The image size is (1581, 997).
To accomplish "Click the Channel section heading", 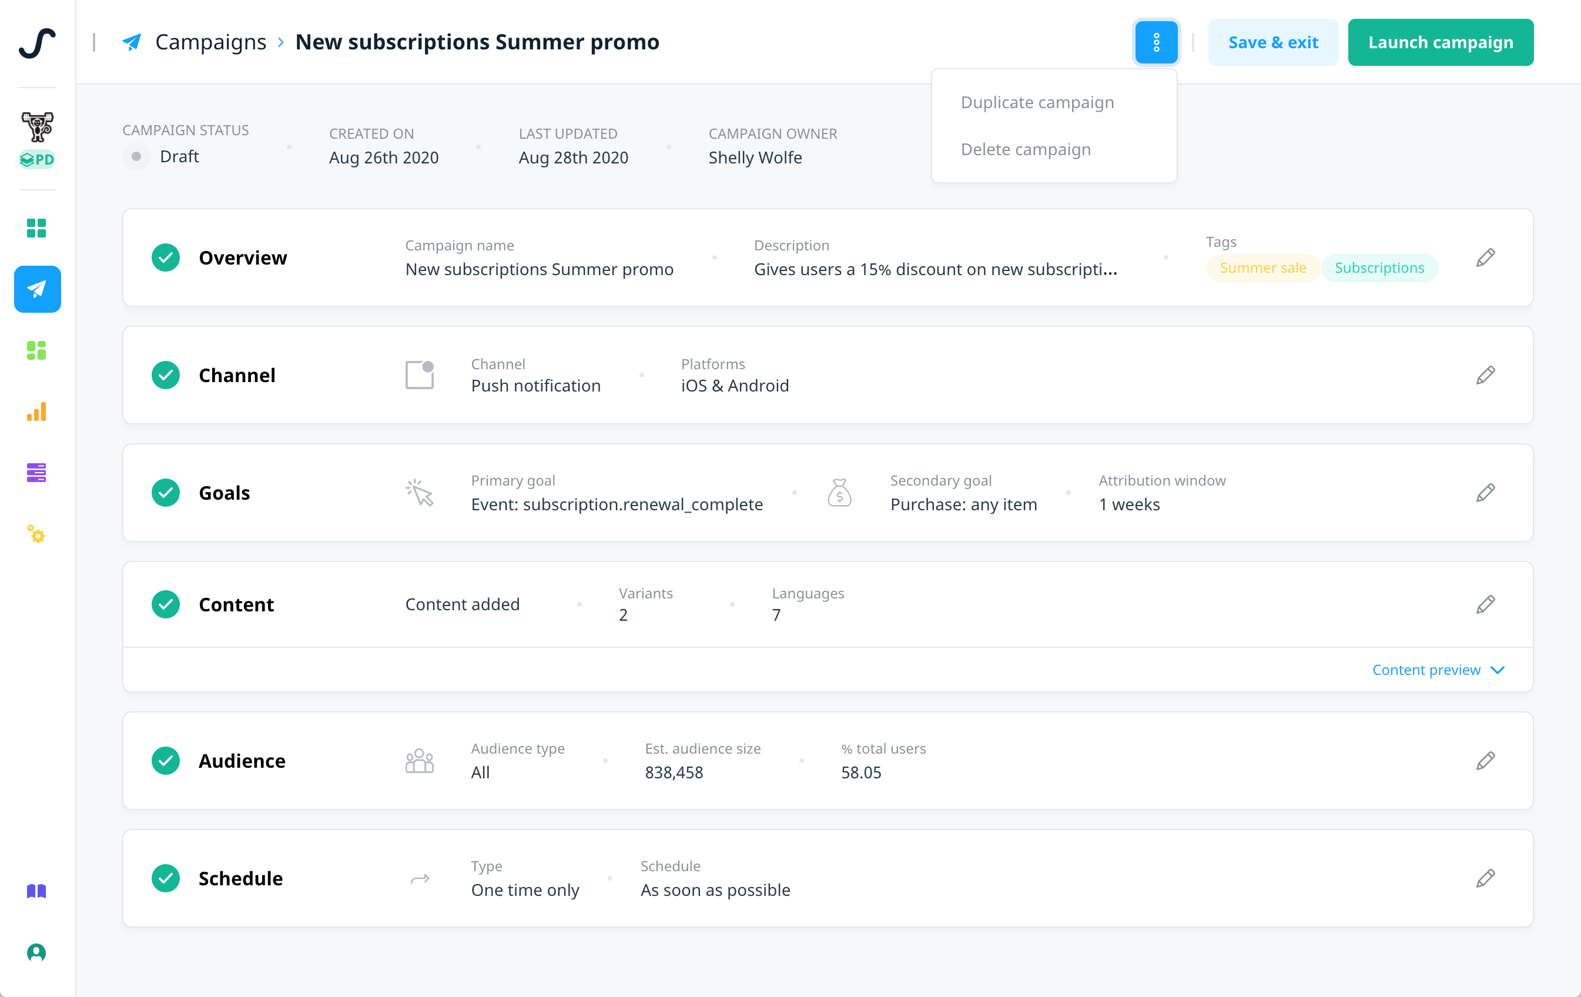I will pos(237,375).
